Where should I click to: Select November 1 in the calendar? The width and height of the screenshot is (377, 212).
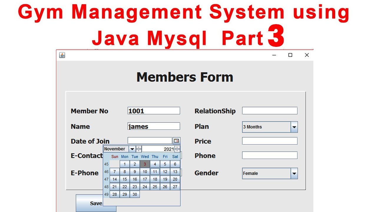[125, 164]
